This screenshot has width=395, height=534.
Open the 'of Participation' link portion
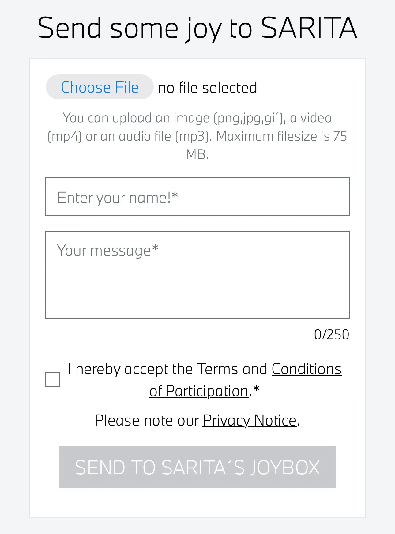tap(199, 391)
